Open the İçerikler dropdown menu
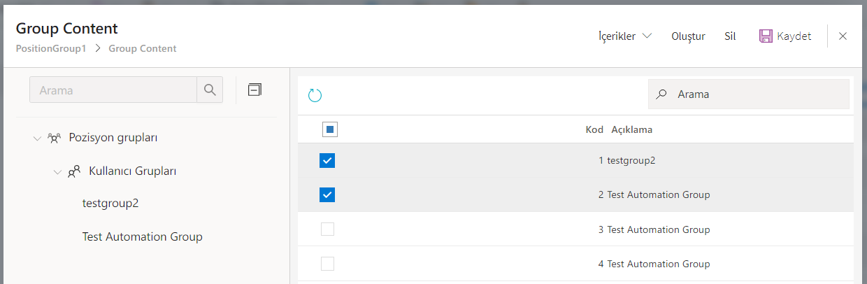The width and height of the screenshot is (867, 284). [625, 36]
